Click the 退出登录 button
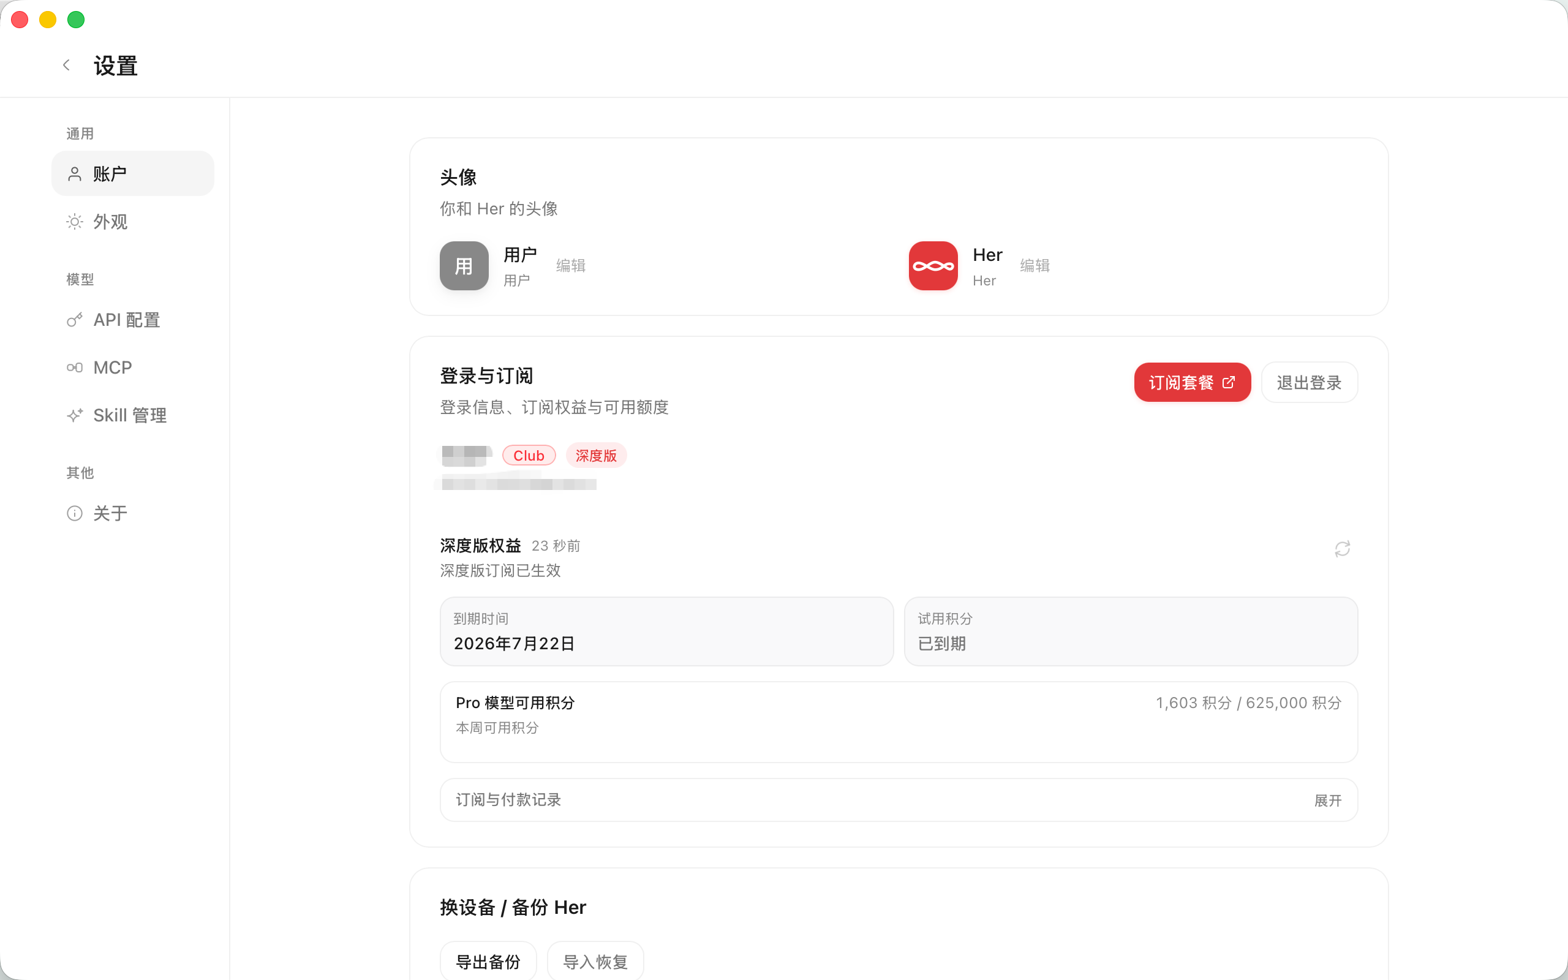 pyautogui.click(x=1309, y=382)
